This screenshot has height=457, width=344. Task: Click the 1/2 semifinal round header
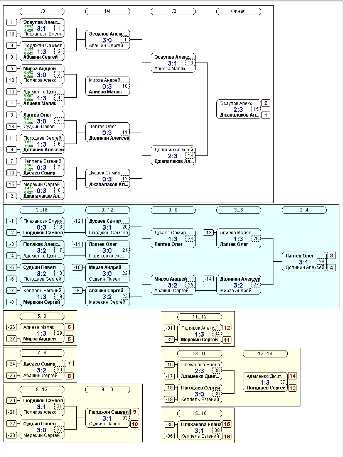point(173,11)
